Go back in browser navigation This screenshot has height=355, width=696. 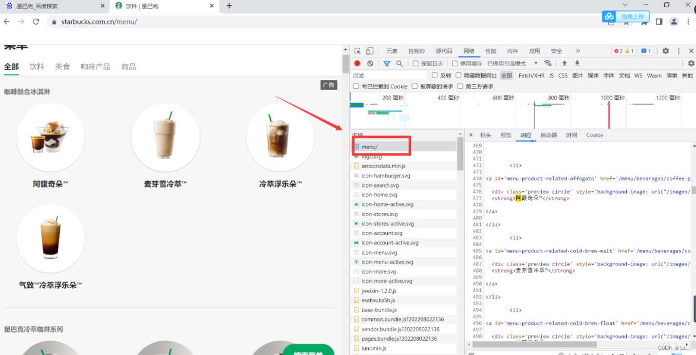click(6, 21)
